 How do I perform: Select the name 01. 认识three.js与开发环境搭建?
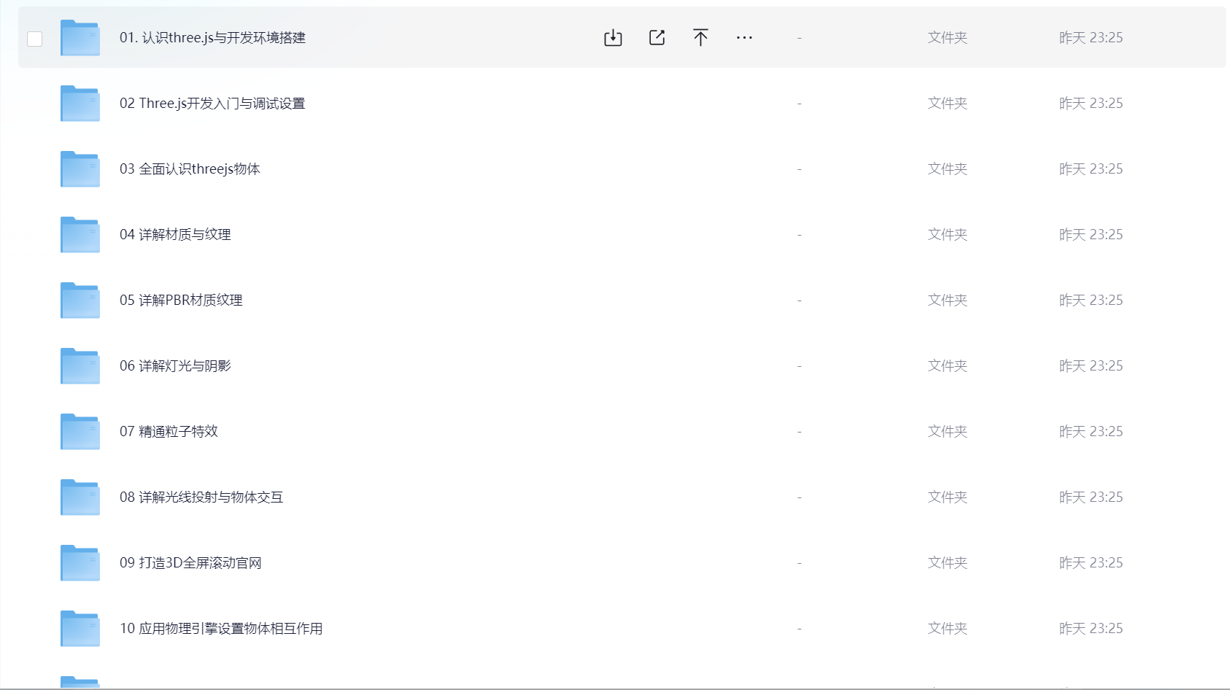coord(212,38)
